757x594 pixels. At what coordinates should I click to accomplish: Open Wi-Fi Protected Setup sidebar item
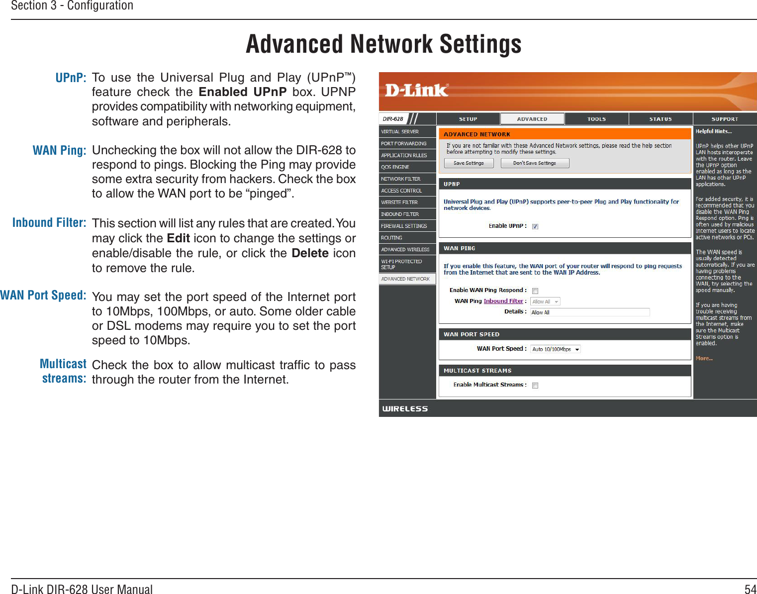pos(407,264)
